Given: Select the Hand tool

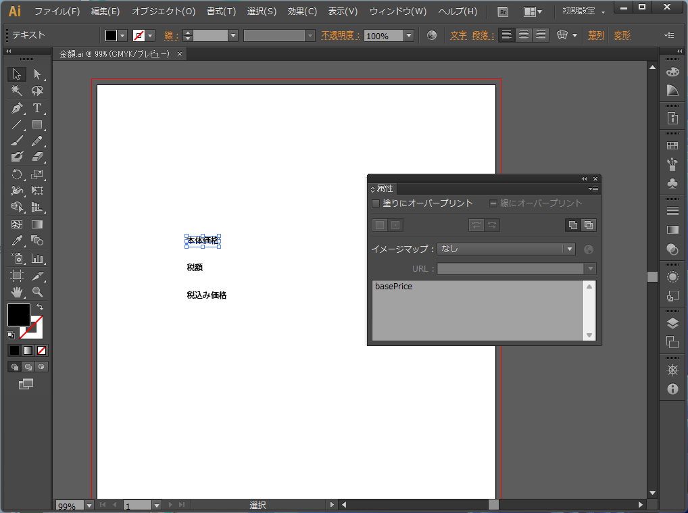Looking at the screenshot, I should click(17, 292).
